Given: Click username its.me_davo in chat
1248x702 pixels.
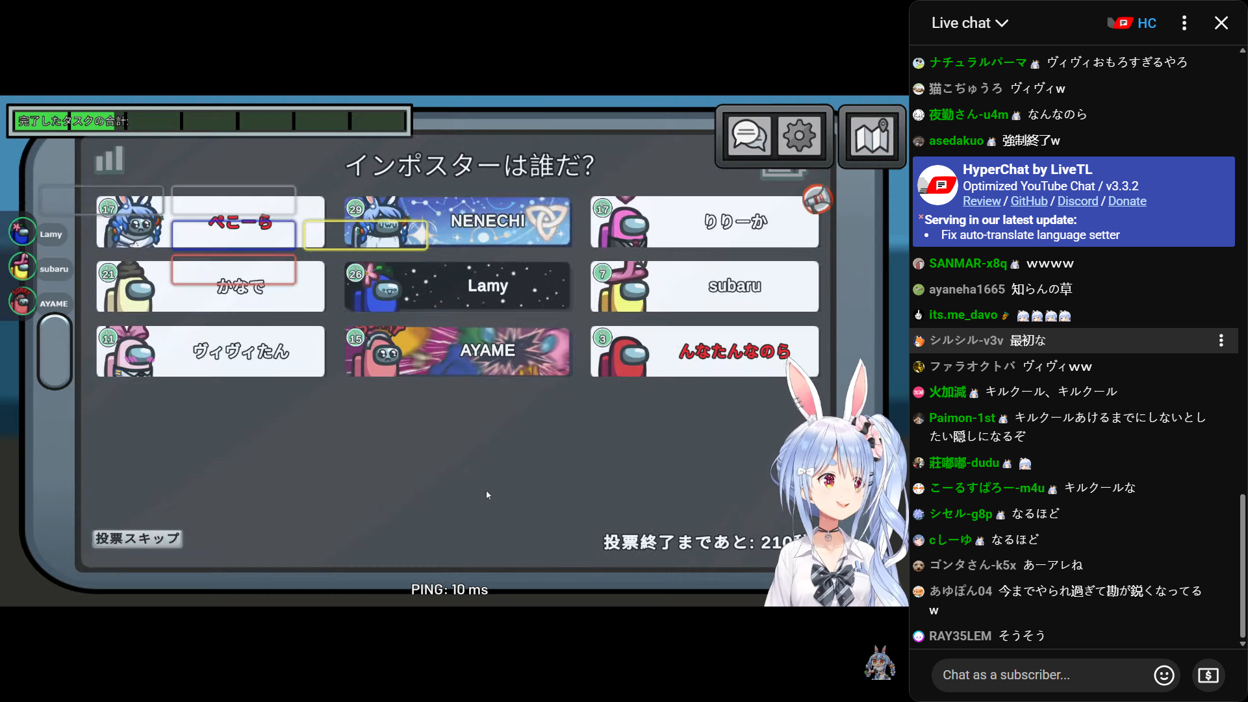Looking at the screenshot, I should click(963, 315).
